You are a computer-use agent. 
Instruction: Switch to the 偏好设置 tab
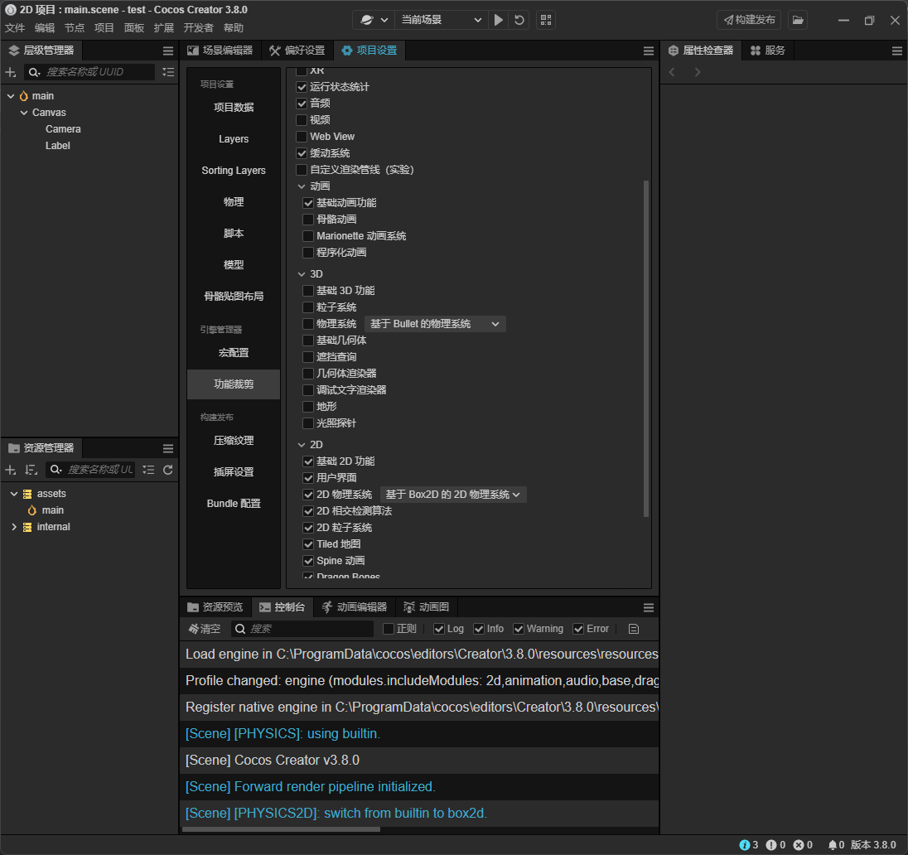(297, 51)
